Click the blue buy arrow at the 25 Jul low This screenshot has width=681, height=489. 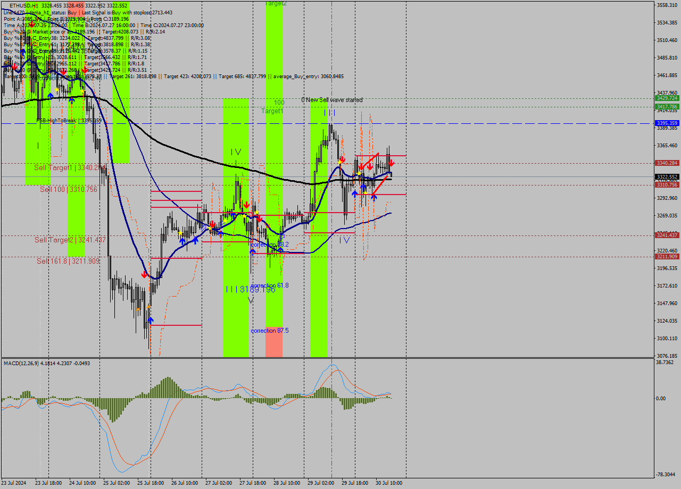point(151,319)
